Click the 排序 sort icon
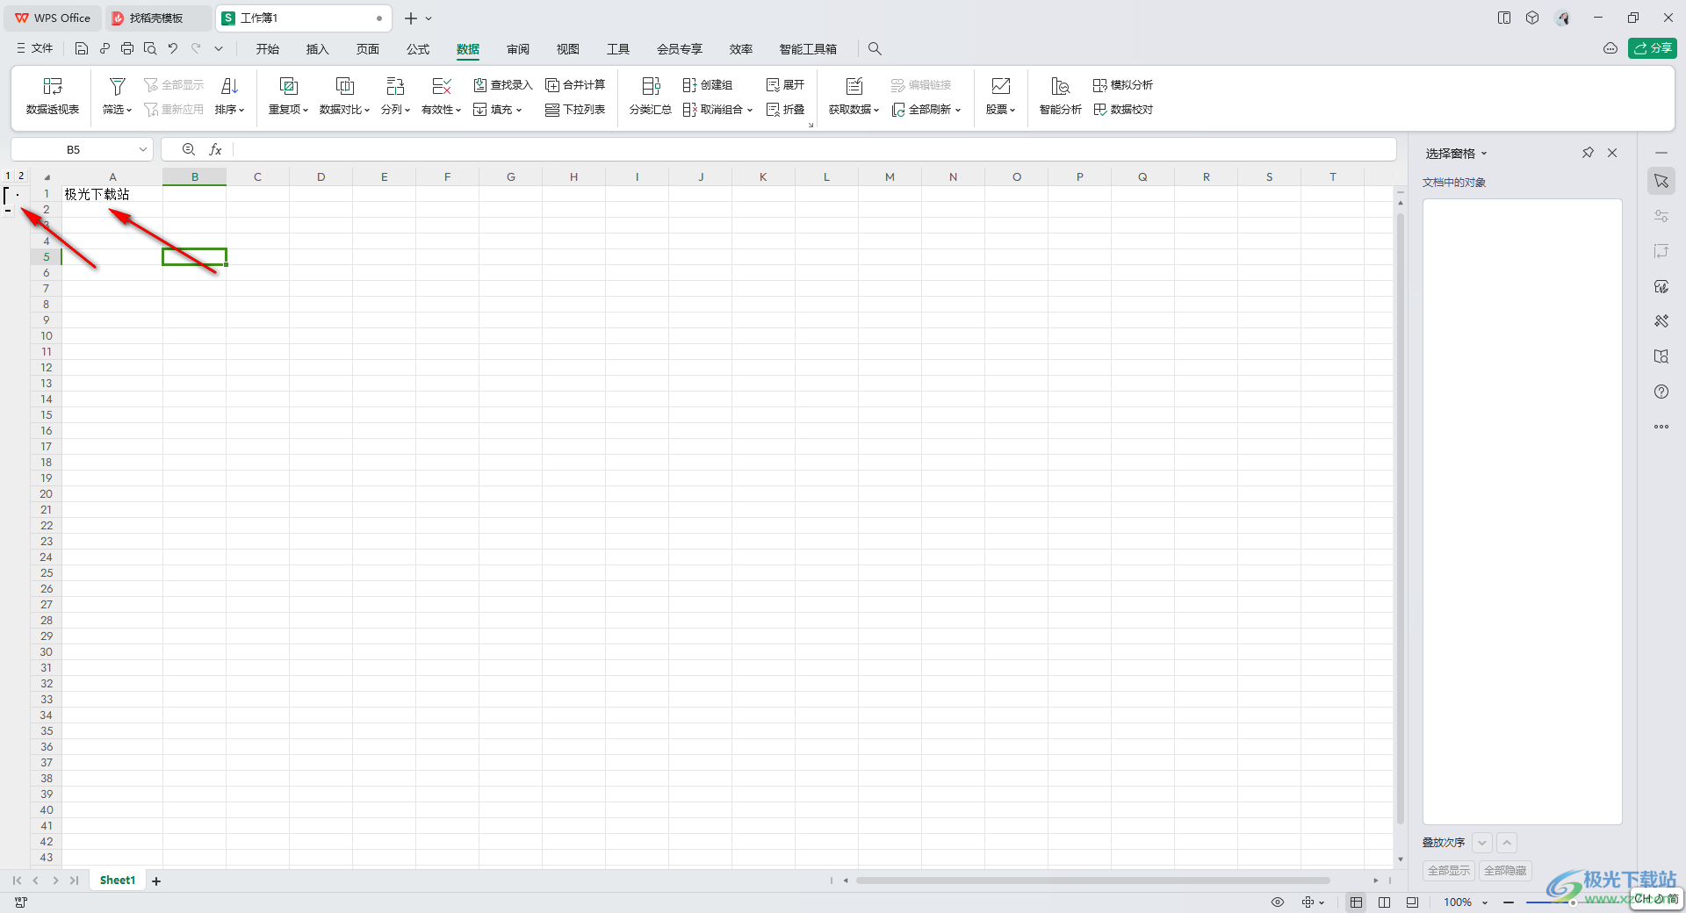The width and height of the screenshot is (1686, 913). coord(230,86)
